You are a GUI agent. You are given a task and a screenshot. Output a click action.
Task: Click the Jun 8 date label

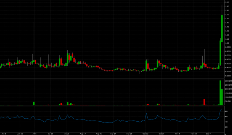(4, 134)
